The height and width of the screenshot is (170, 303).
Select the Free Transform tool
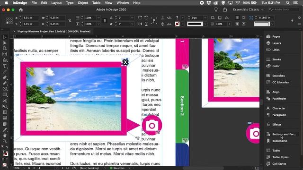click(5, 106)
